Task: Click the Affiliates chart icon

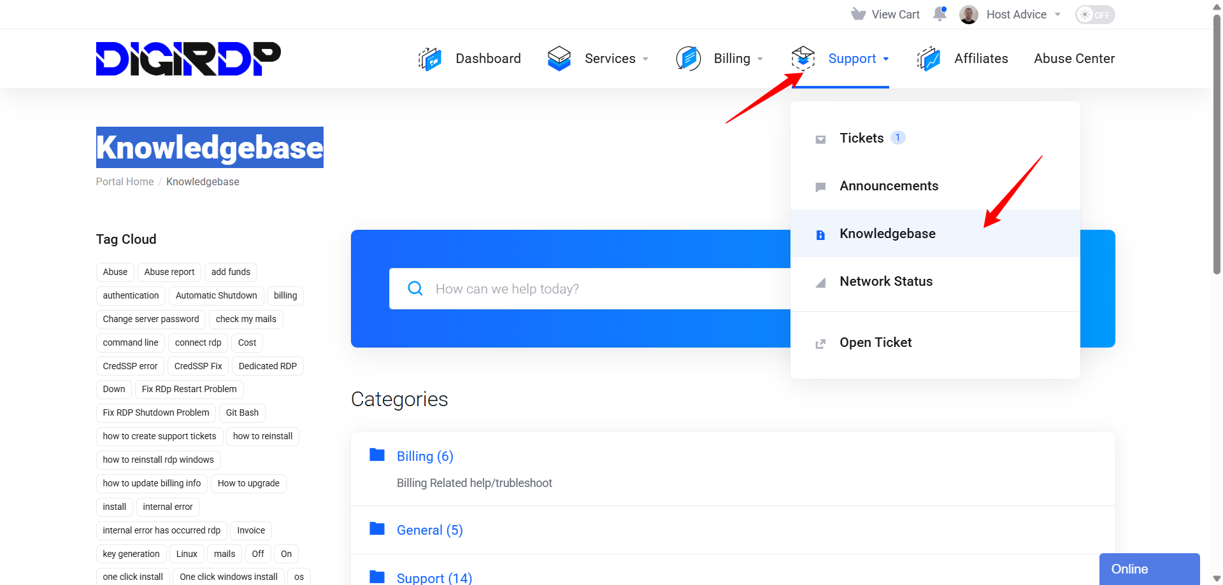Action: (929, 59)
